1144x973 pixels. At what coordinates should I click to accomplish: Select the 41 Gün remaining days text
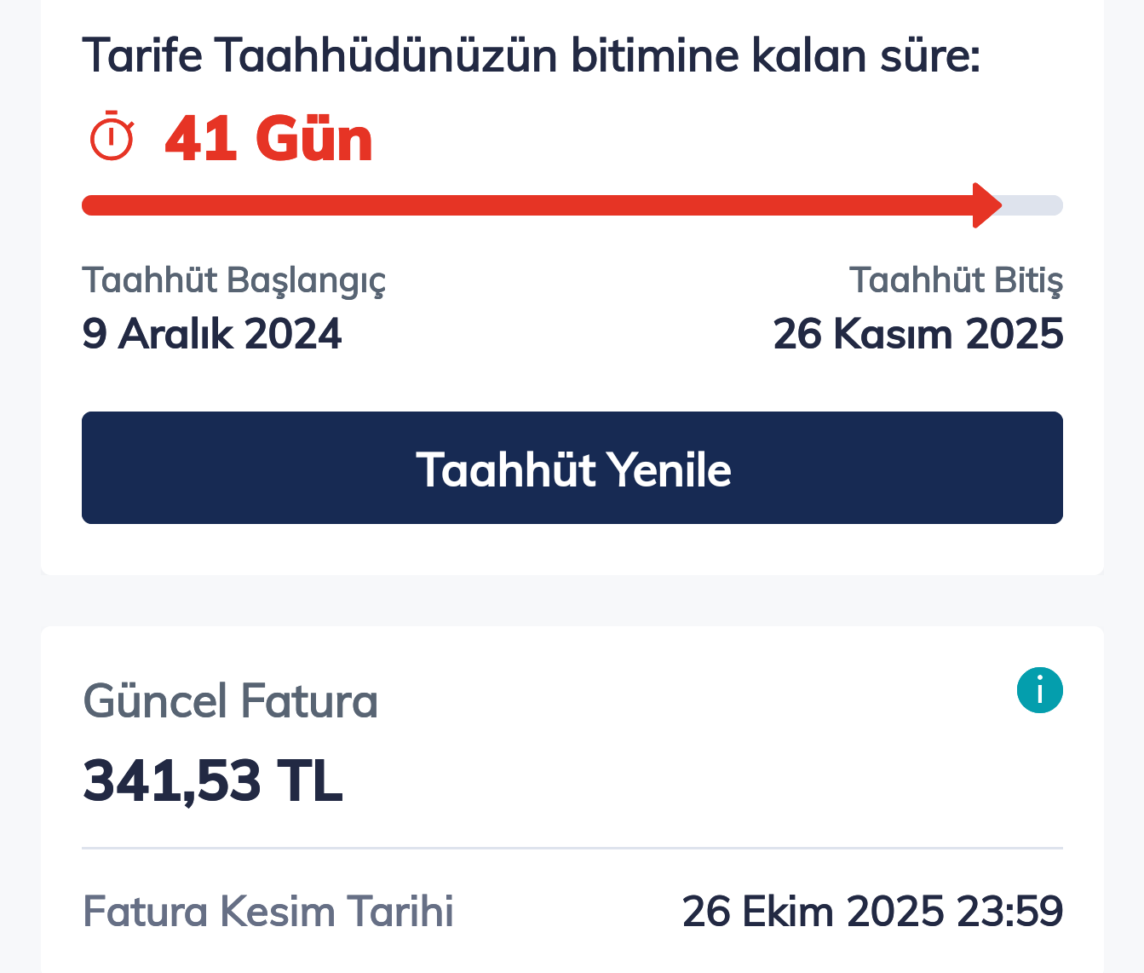click(268, 138)
